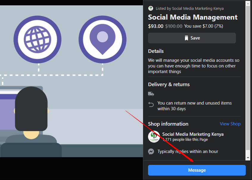Viewport: 252px width, 180px height.
Task: Click the vertical scrollbar thumb
Action: click(248, 78)
